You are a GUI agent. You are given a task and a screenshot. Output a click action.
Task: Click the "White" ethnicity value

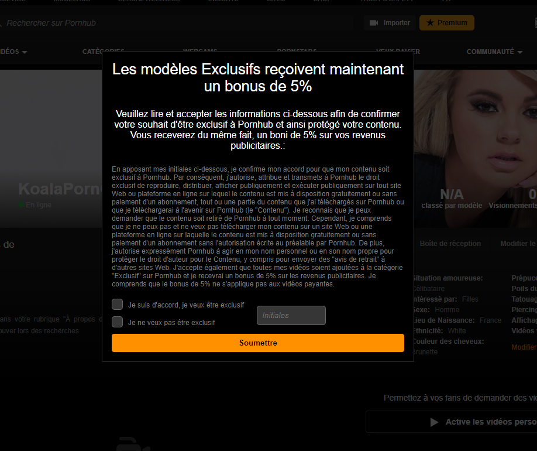point(457,331)
